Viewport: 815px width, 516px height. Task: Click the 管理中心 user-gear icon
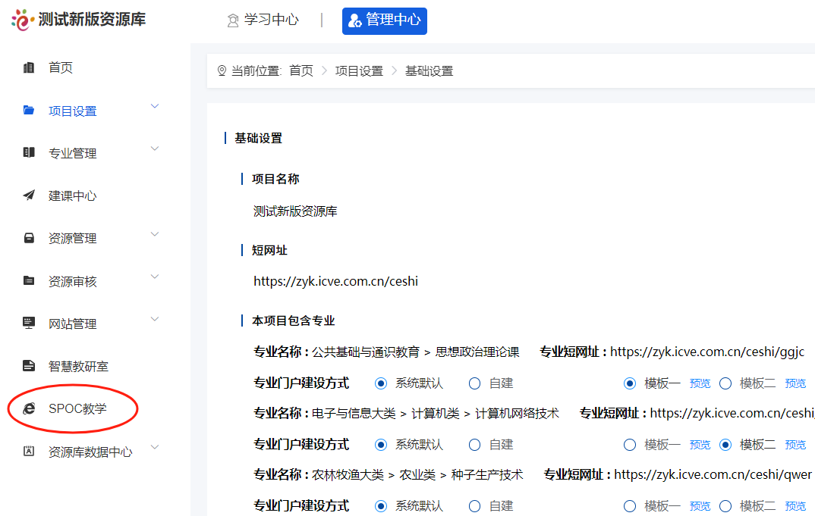coord(355,20)
